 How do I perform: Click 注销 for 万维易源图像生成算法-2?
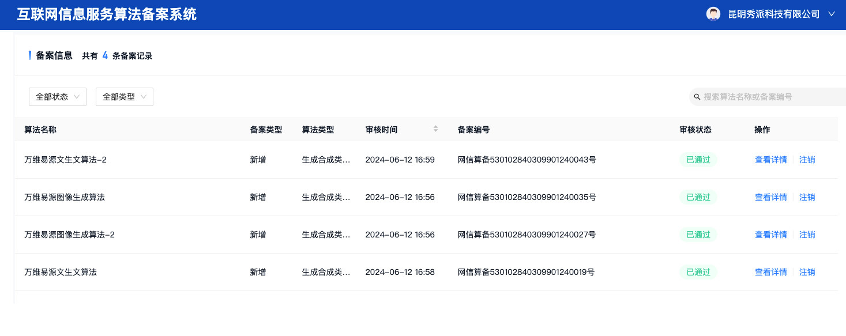coord(807,235)
